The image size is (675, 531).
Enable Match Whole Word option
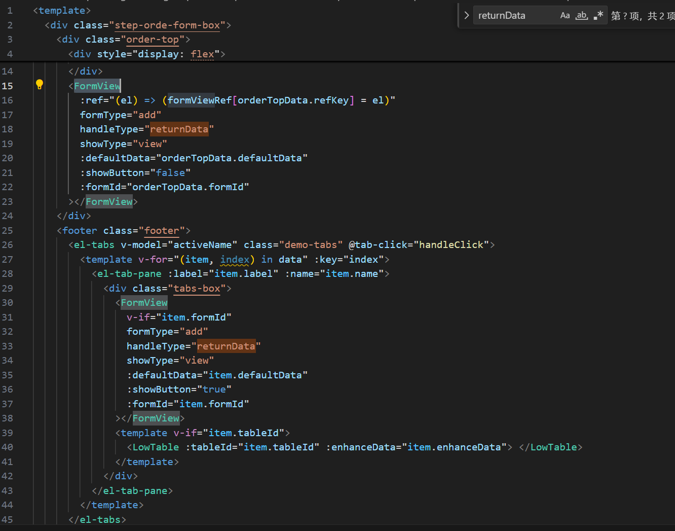point(582,16)
